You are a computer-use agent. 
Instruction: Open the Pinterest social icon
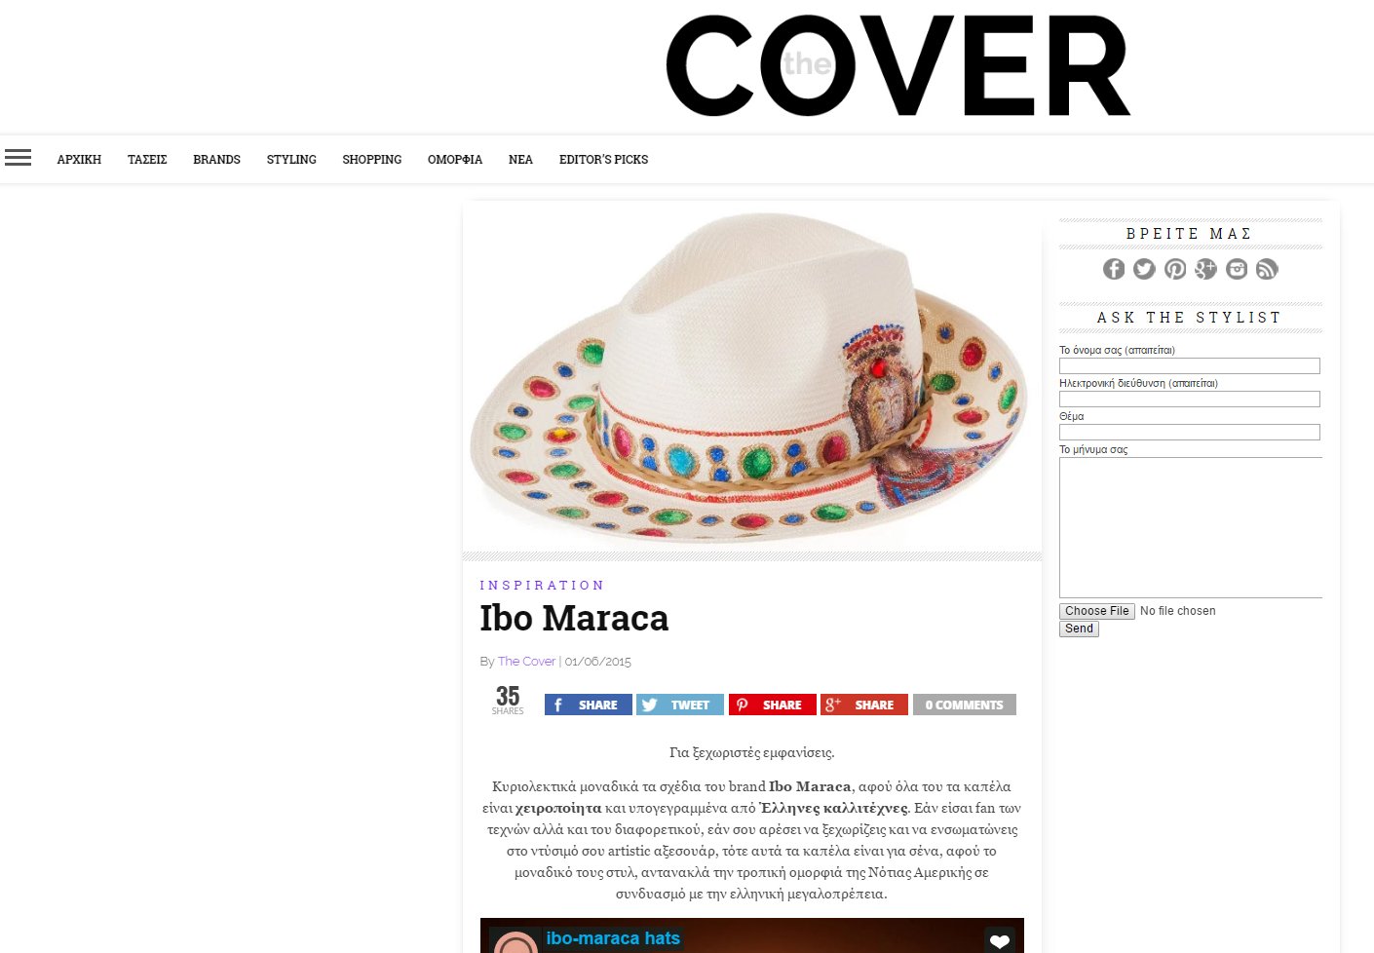[1175, 269]
